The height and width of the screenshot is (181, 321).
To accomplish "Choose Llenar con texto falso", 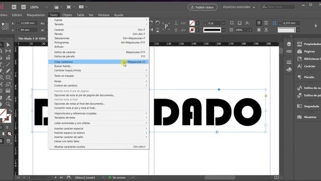I will (98, 141).
